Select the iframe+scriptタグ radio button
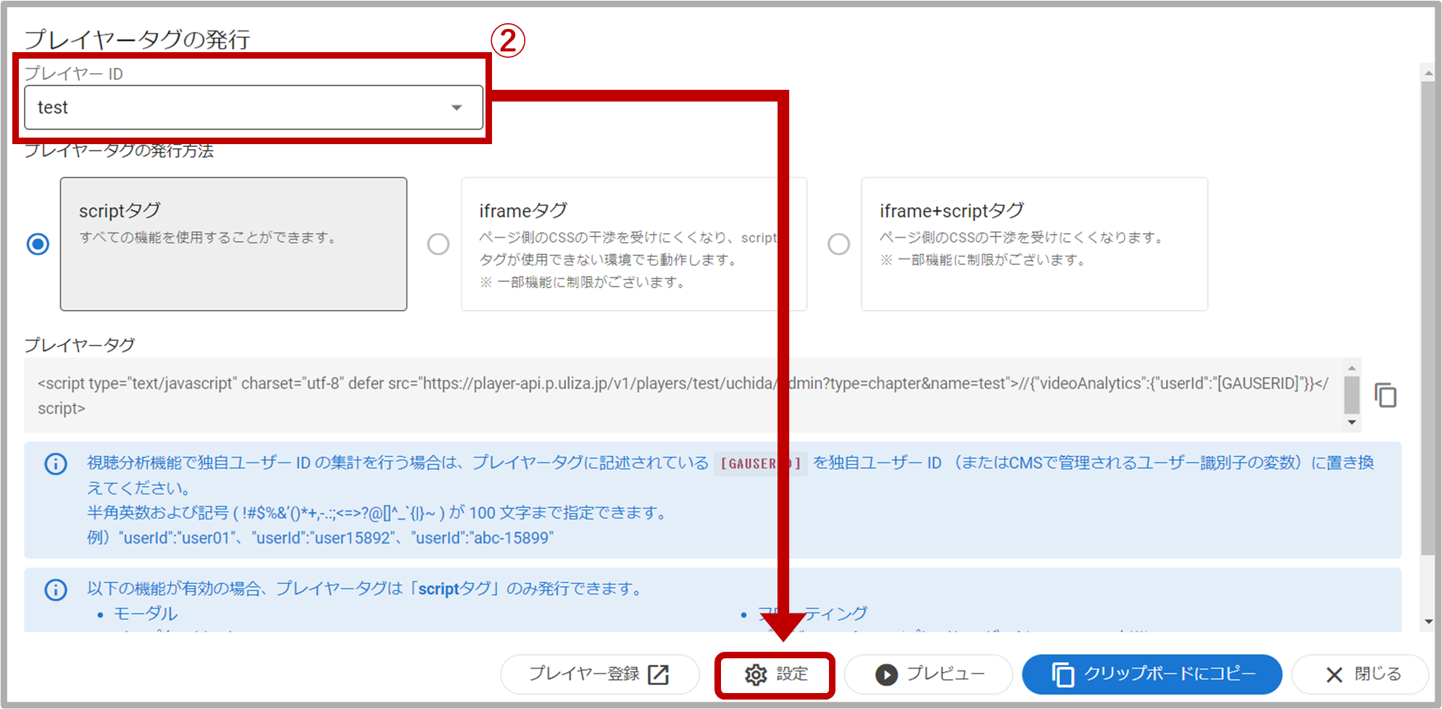The width and height of the screenshot is (1442, 709). [838, 244]
